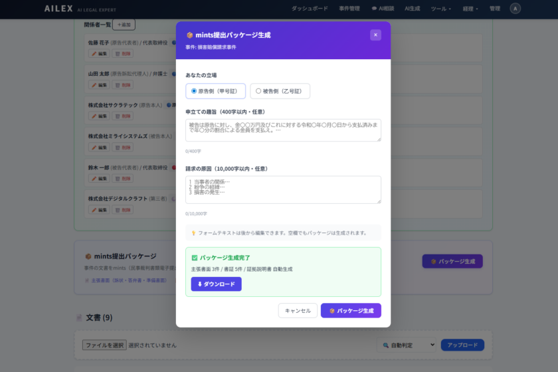This screenshot has width=558, height=372.
Task: Go to the ダッシュボード menu item
Action: (310, 9)
